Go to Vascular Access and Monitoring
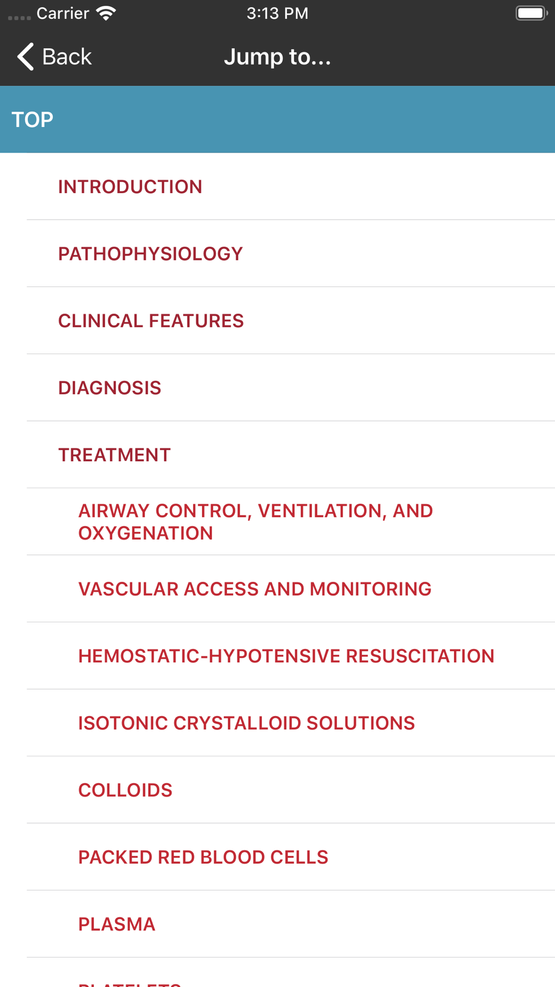Screen dimensions: 555x987 pyautogui.click(x=291, y=589)
